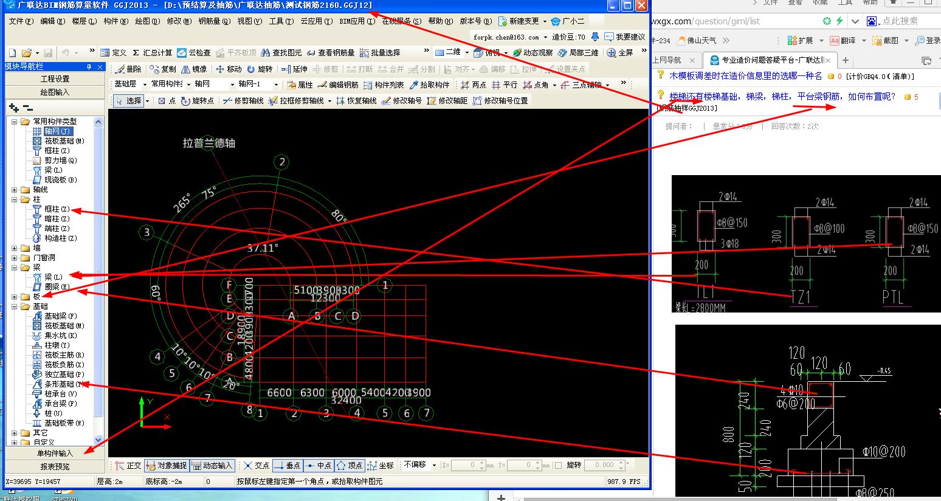Activate 恢复轴线 restore axis tool
The height and width of the screenshot is (501, 941).
pyautogui.click(x=356, y=101)
